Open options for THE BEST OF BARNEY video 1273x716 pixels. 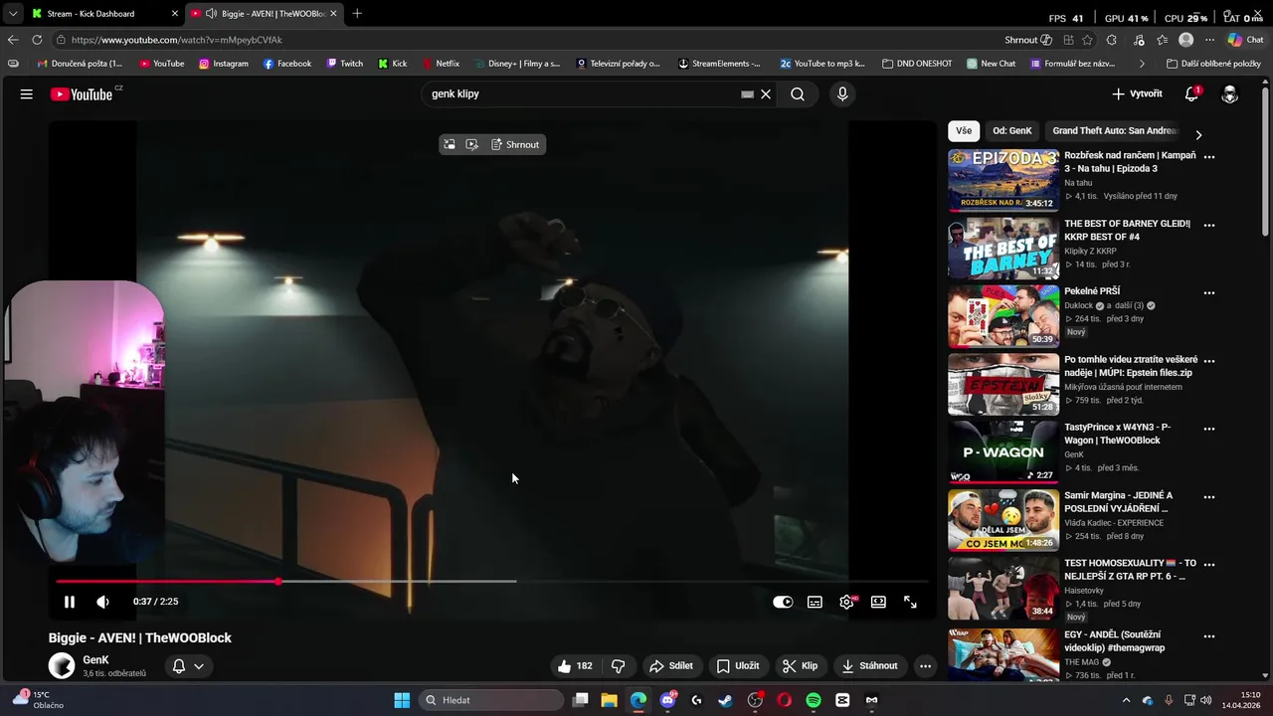tap(1209, 225)
